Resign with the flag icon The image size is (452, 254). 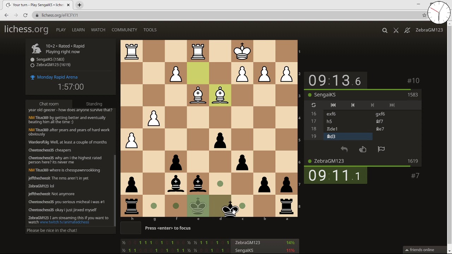[x=381, y=149]
